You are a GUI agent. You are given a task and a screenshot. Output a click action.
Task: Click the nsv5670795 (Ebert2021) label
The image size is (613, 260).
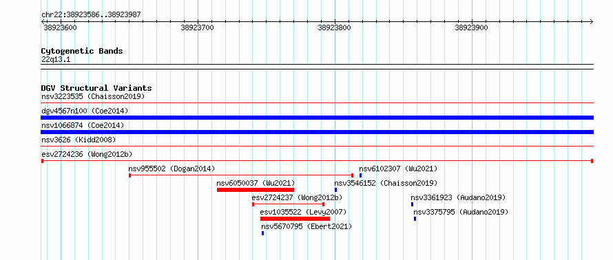(306, 226)
